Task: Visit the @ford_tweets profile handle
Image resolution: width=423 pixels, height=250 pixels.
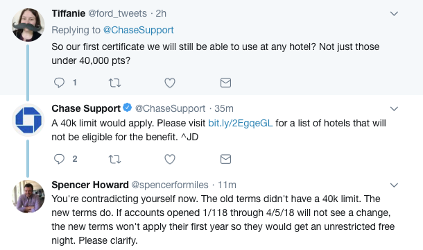Action: click(118, 13)
